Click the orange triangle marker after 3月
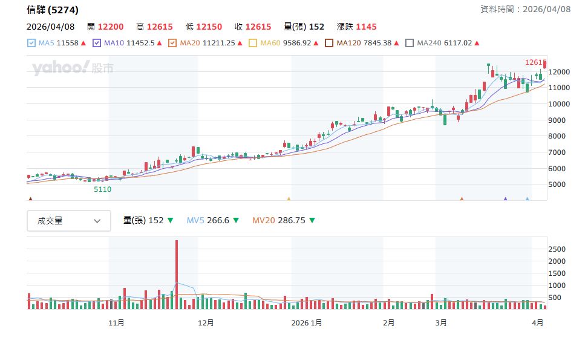 pyautogui.click(x=462, y=198)
